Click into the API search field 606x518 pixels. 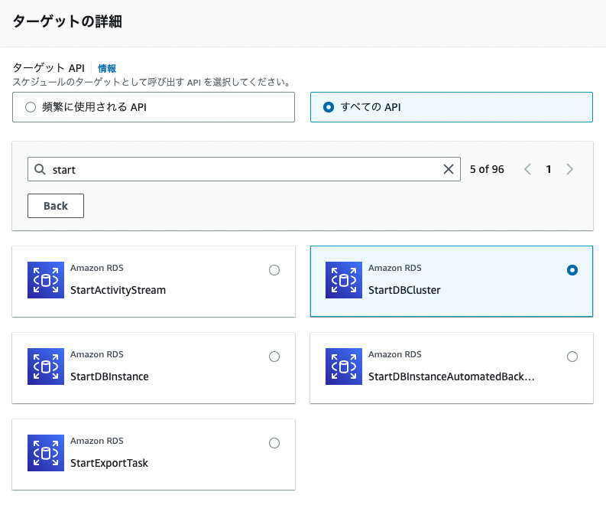coord(244,169)
